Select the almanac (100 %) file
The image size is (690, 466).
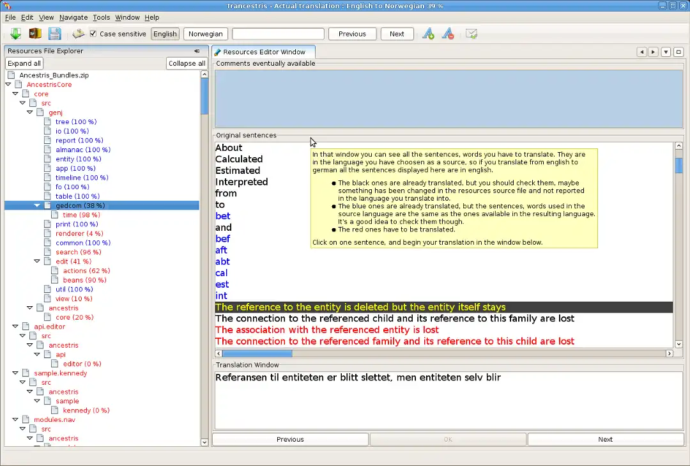[82, 150]
